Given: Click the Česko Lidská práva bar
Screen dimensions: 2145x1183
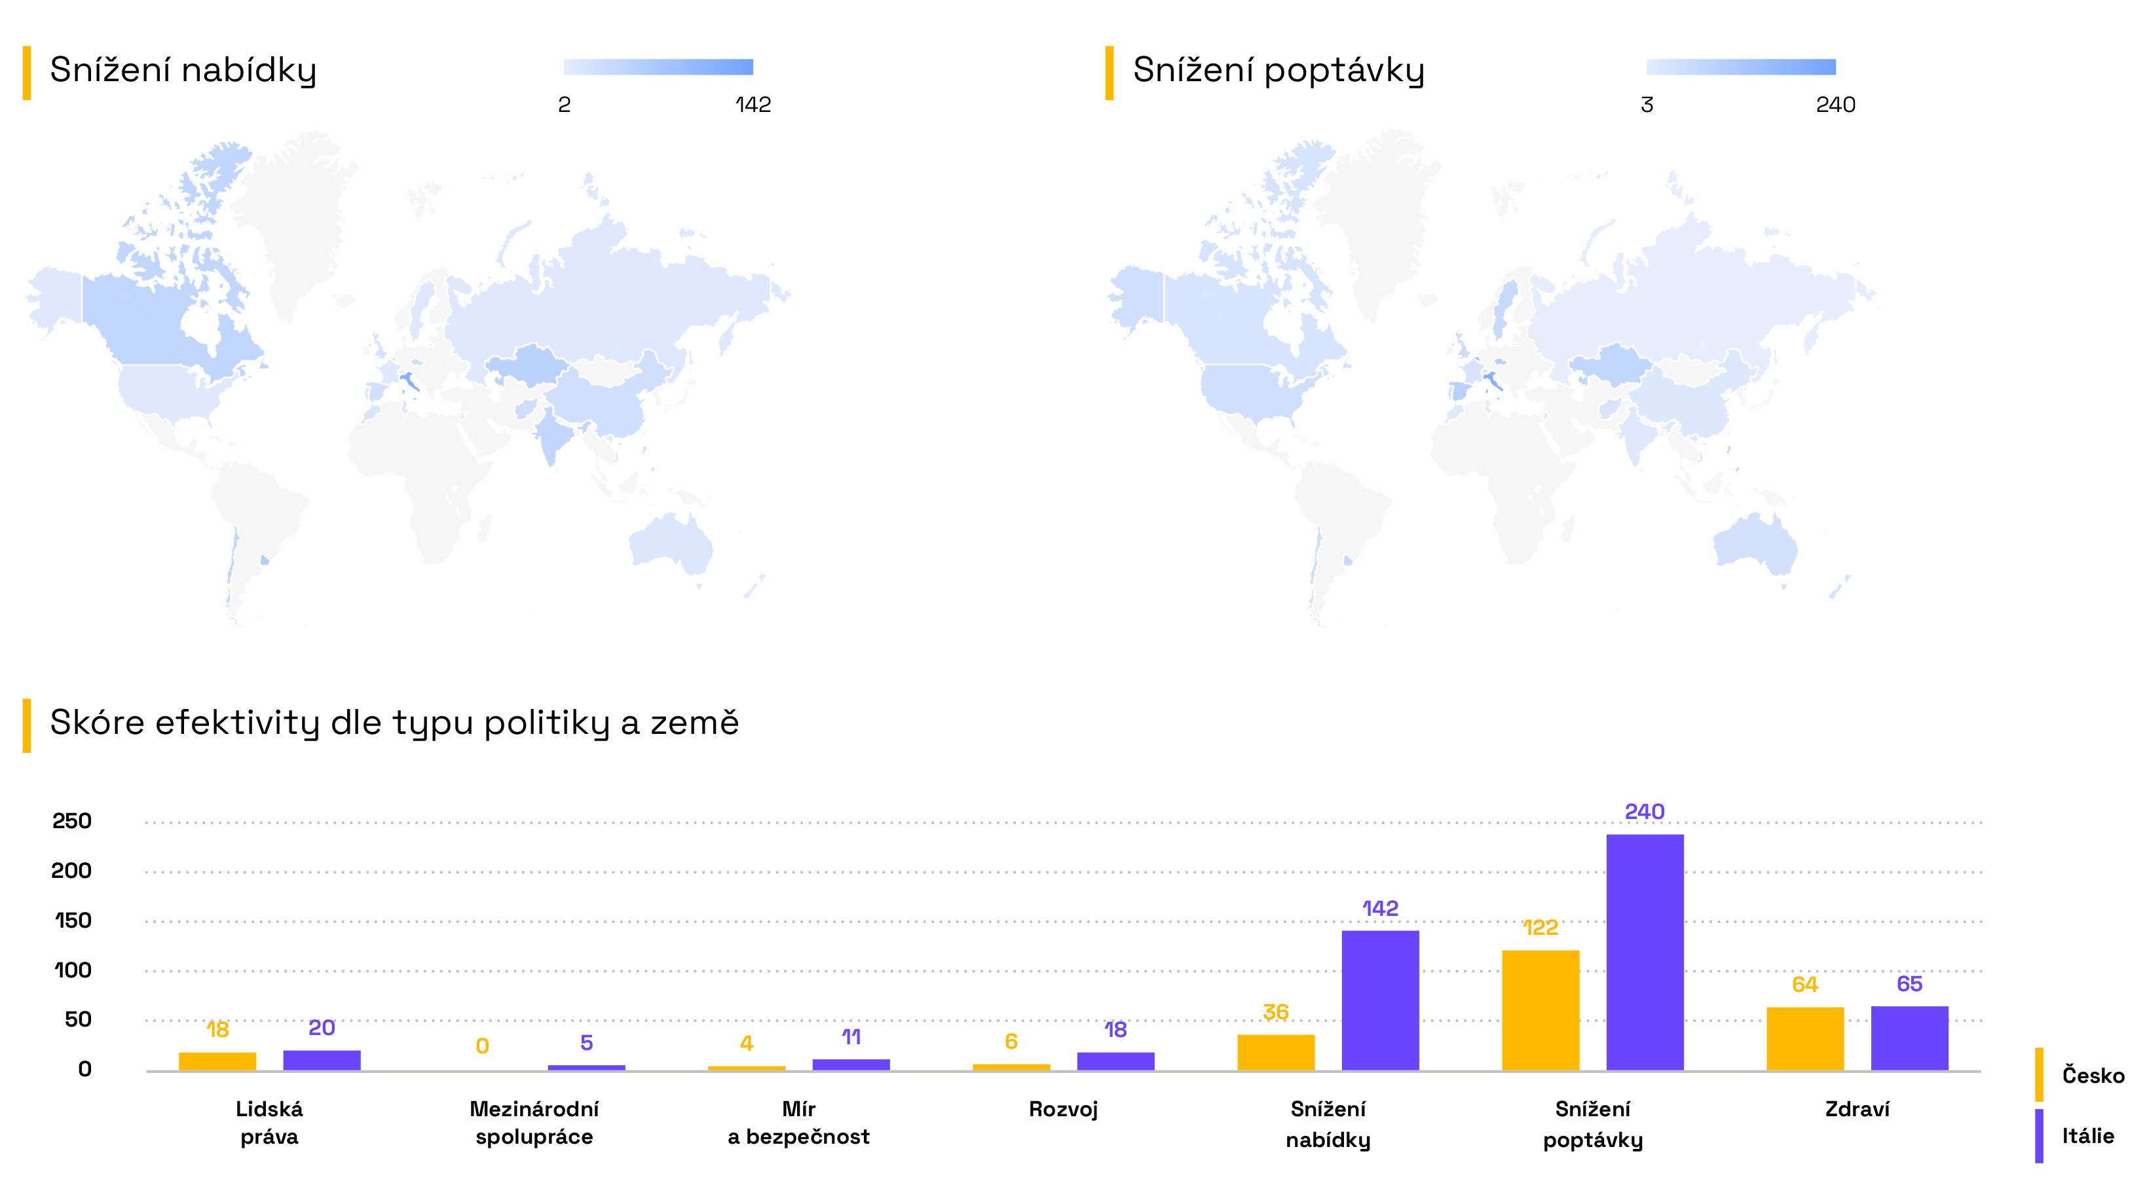Looking at the screenshot, I should pyautogui.click(x=217, y=1061).
